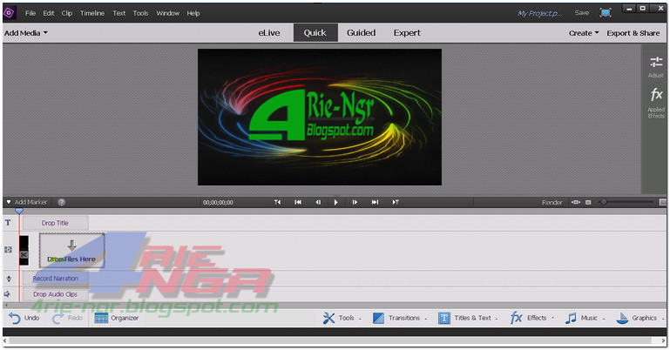
Task: Open the Transitions panel
Action: (x=396, y=318)
